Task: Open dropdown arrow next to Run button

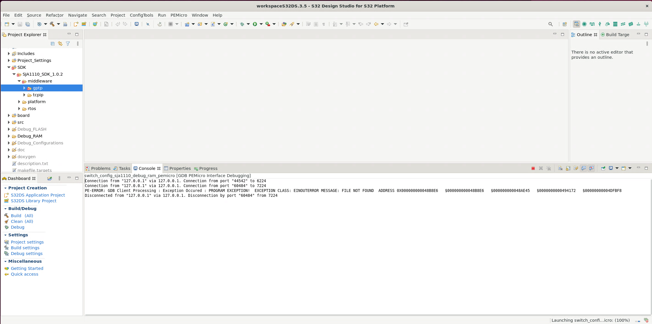Action: click(261, 24)
